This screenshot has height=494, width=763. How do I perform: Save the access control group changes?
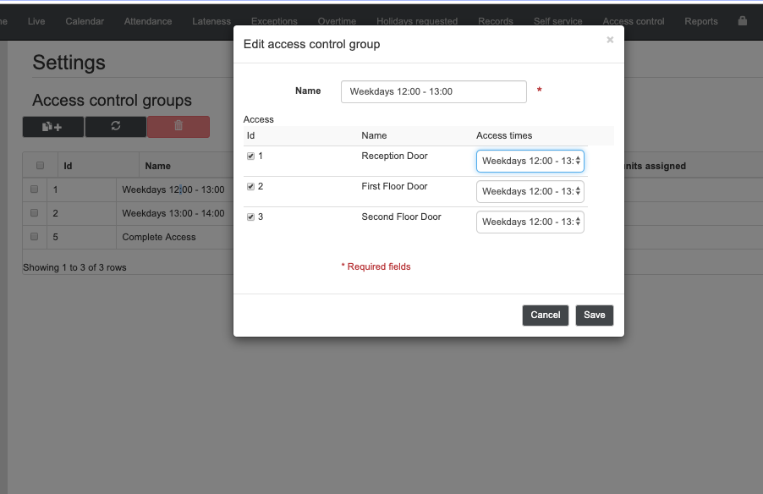[x=594, y=315]
